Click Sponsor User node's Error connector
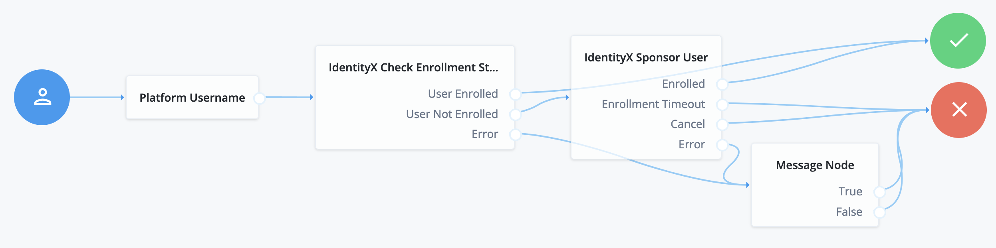 coord(722,145)
